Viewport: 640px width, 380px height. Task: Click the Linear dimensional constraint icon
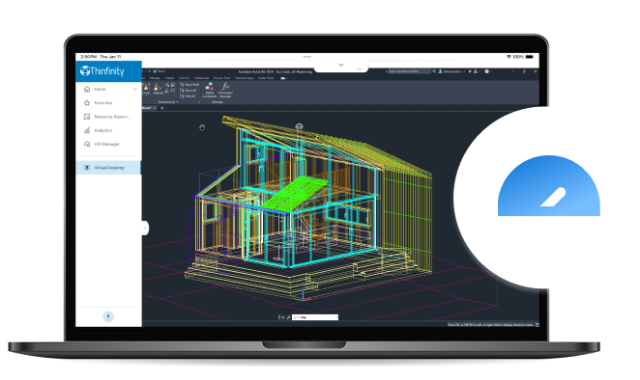[x=146, y=89]
